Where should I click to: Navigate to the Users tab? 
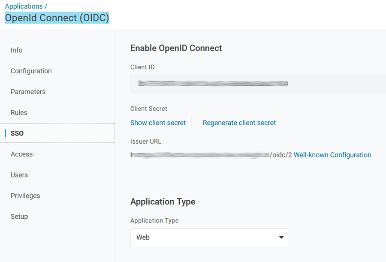tap(19, 175)
